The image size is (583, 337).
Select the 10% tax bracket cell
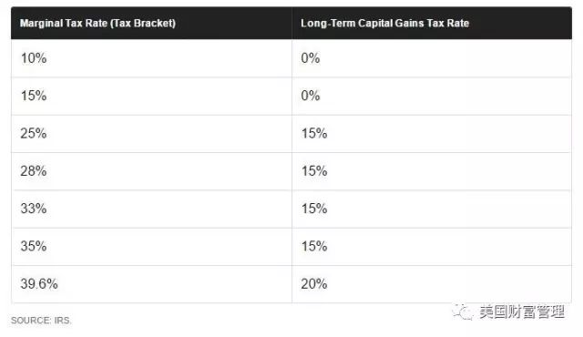(x=152, y=58)
